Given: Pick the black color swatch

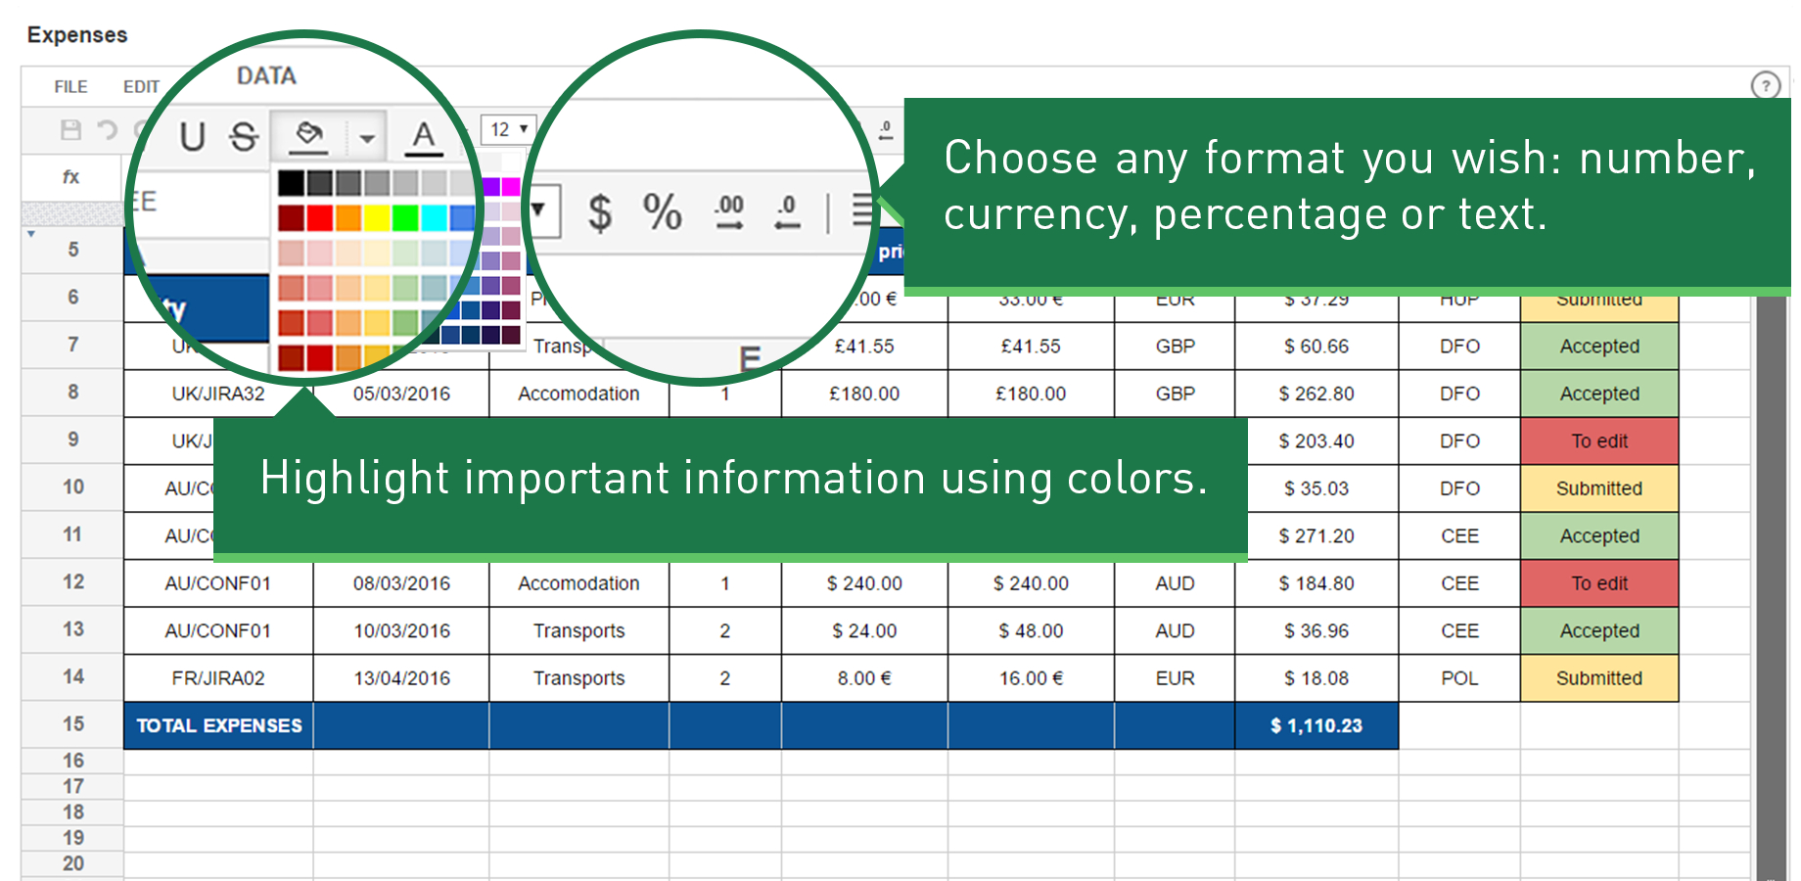Looking at the screenshot, I should [291, 183].
